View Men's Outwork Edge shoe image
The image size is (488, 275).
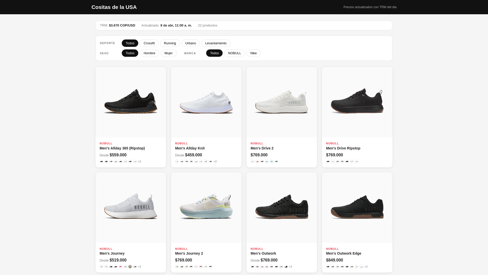pos(357,208)
